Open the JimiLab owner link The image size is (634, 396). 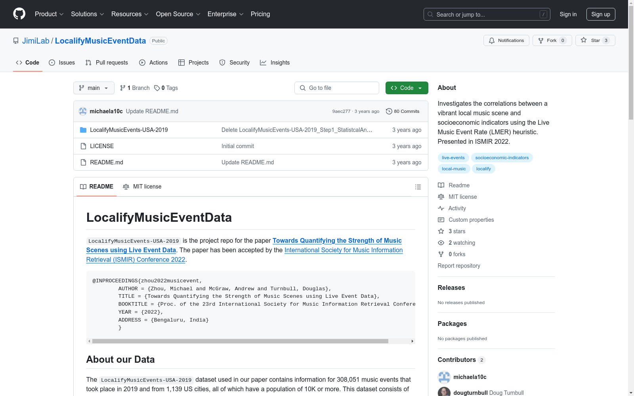point(36,41)
